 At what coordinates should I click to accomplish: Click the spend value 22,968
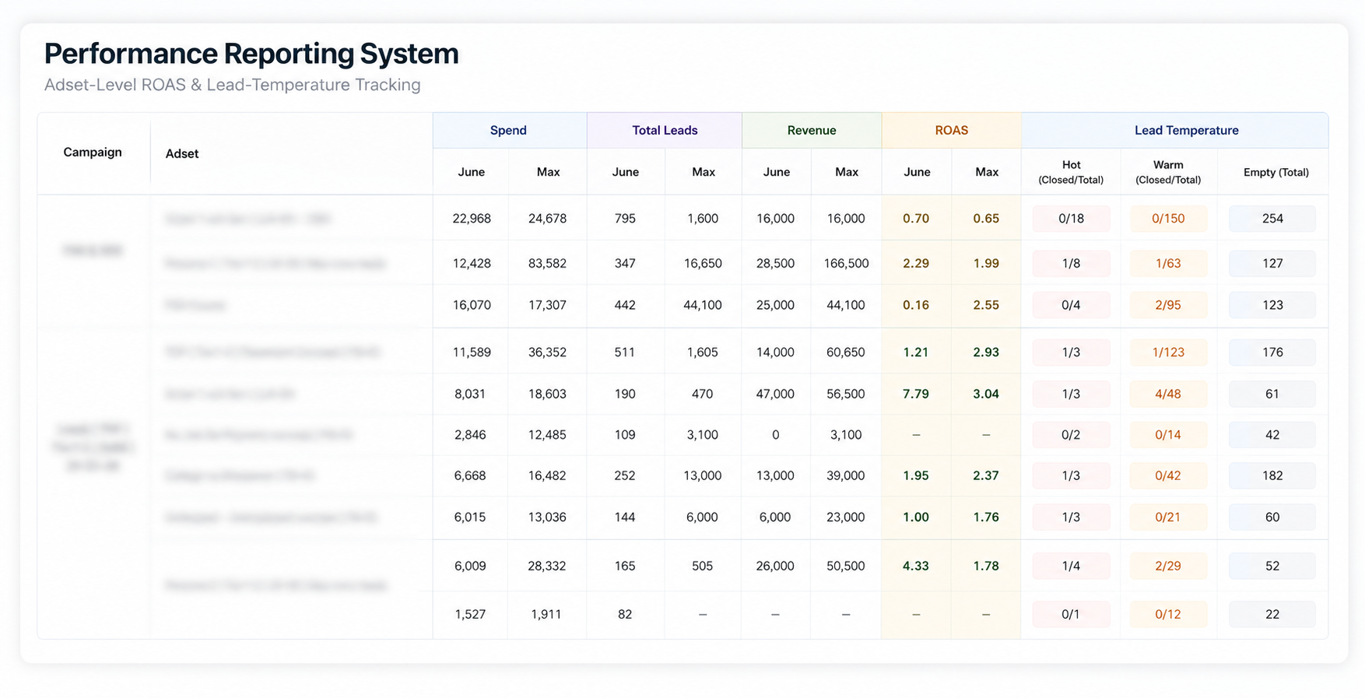pyautogui.click(x=472, y=219)
